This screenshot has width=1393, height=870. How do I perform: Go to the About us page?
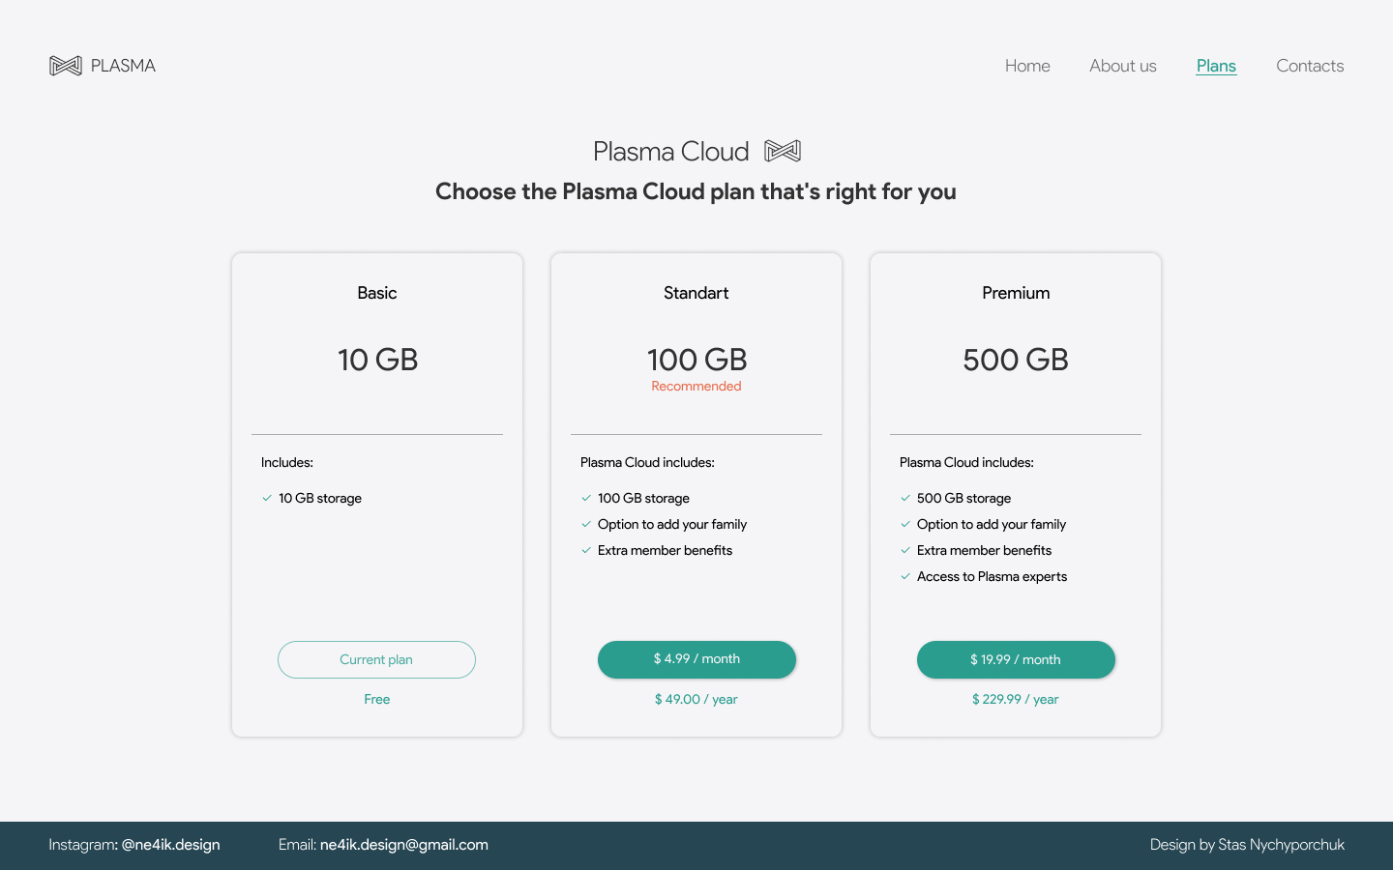click(x=1123, y=66)
